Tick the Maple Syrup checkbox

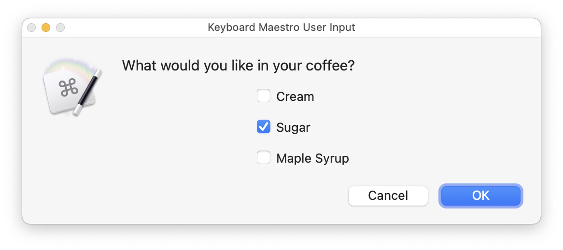pyautogui.click(x=264, y=158)
